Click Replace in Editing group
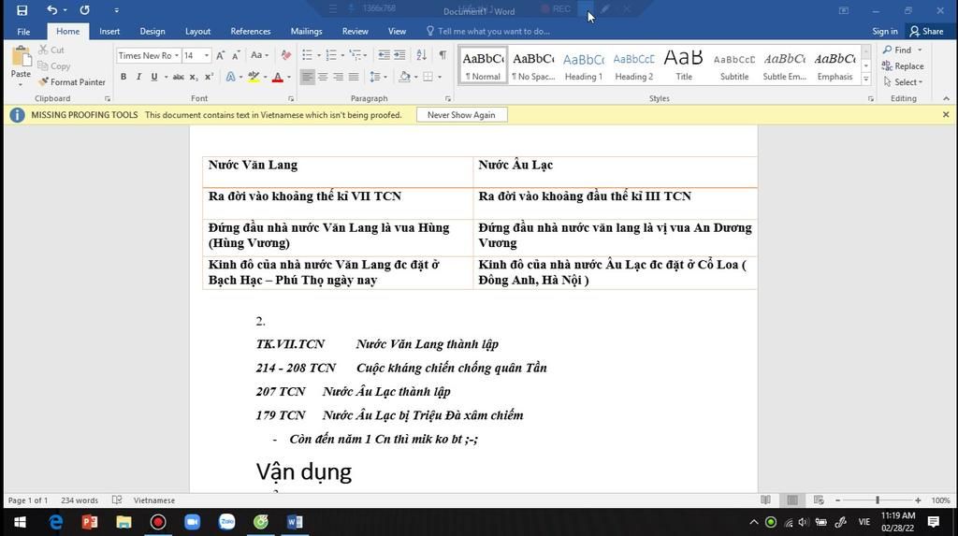Viewport: 958px width, 536px height. [903, 66]
